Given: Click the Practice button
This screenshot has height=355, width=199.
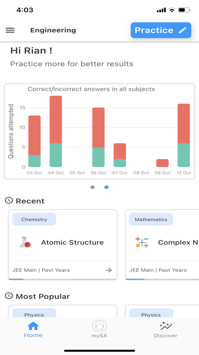Looking at the screenshot, I should [161, 30].
